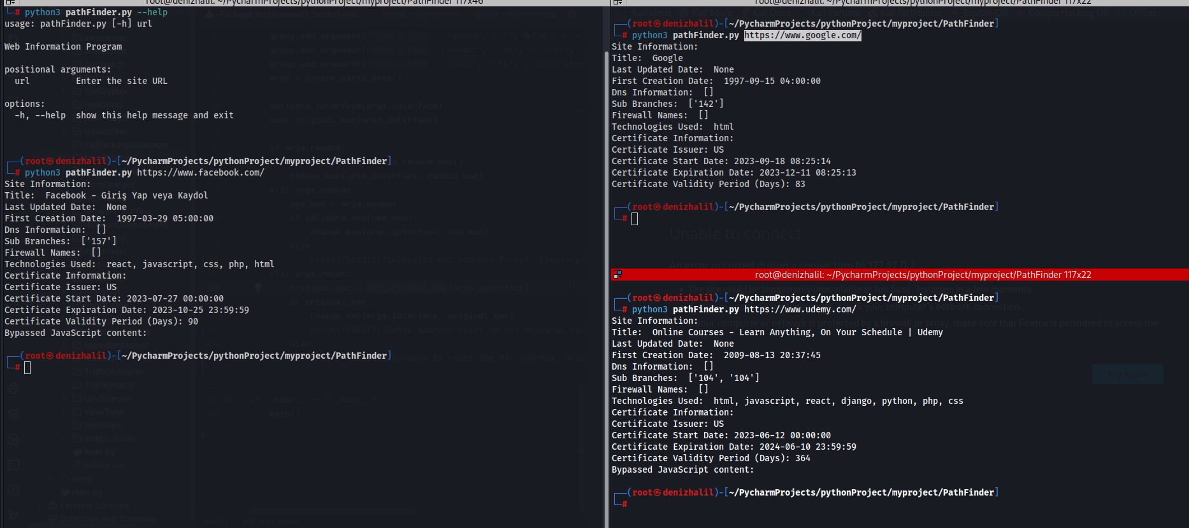The height and width of the screenshot is (528, 1189).
Task: Click the Udemy 'Certificate Validity Period (Days): 364' line
Action: [x=711, y=458]
